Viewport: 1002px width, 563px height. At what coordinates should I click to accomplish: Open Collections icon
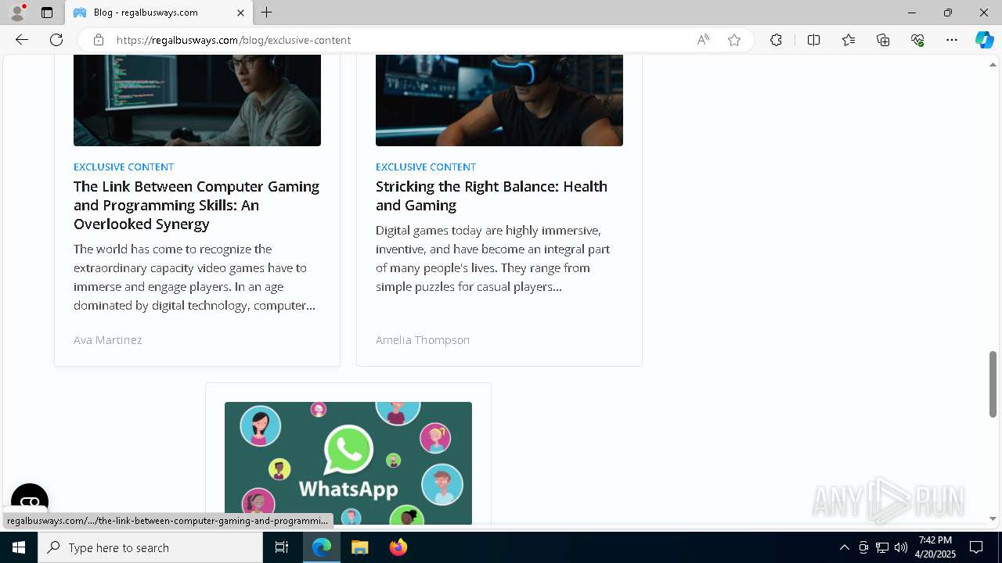tap(883, 40)
